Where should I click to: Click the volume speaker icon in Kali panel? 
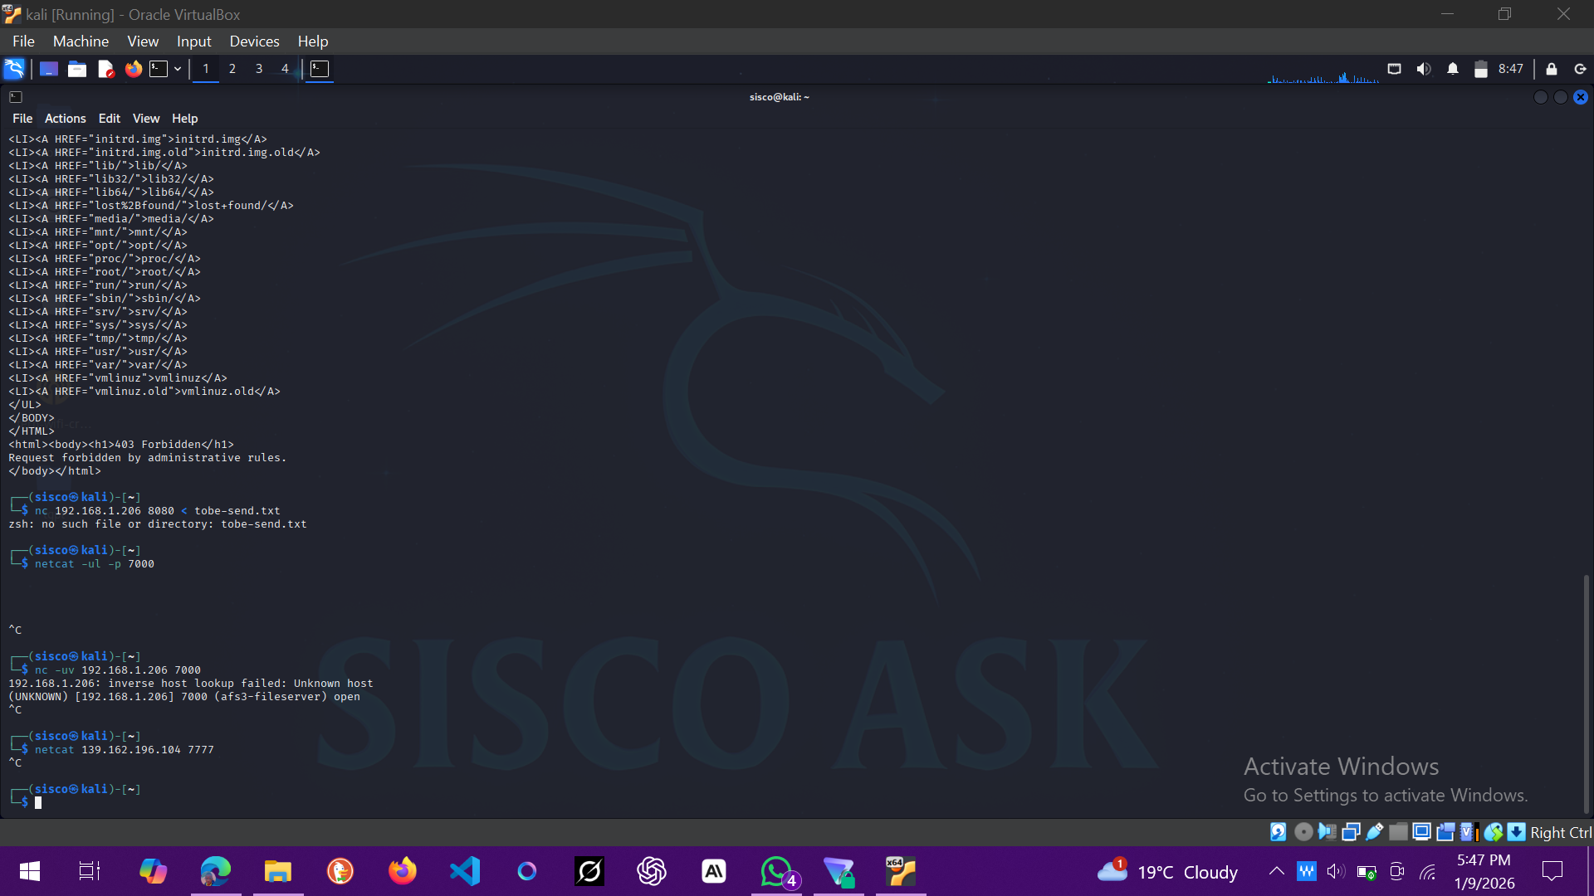pyautogui.click(x=1424, y=69)
